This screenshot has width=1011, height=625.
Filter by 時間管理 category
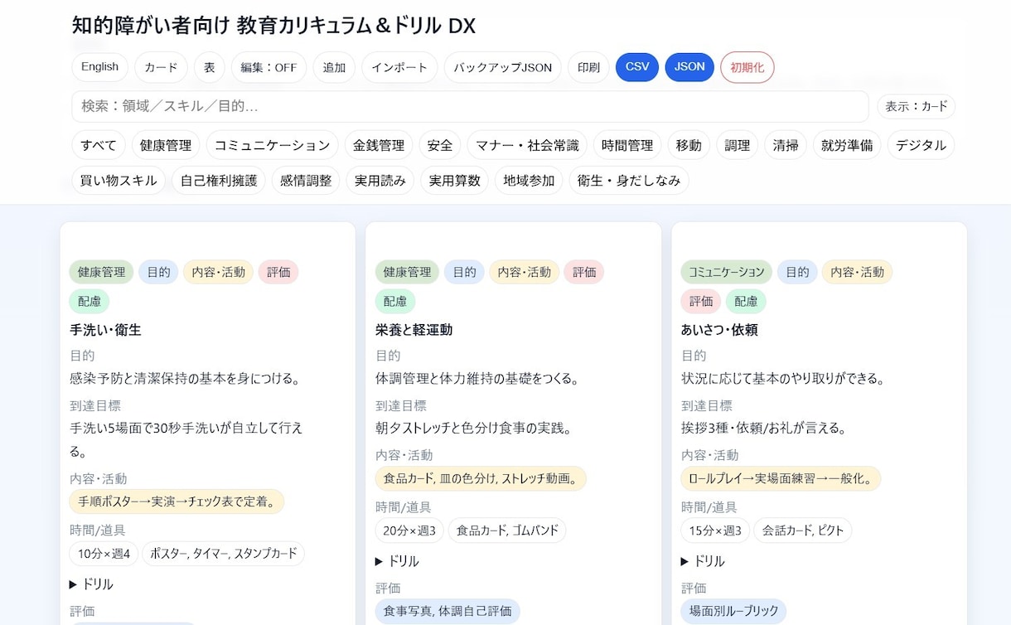pyautogui.click(x=627, y=145)
